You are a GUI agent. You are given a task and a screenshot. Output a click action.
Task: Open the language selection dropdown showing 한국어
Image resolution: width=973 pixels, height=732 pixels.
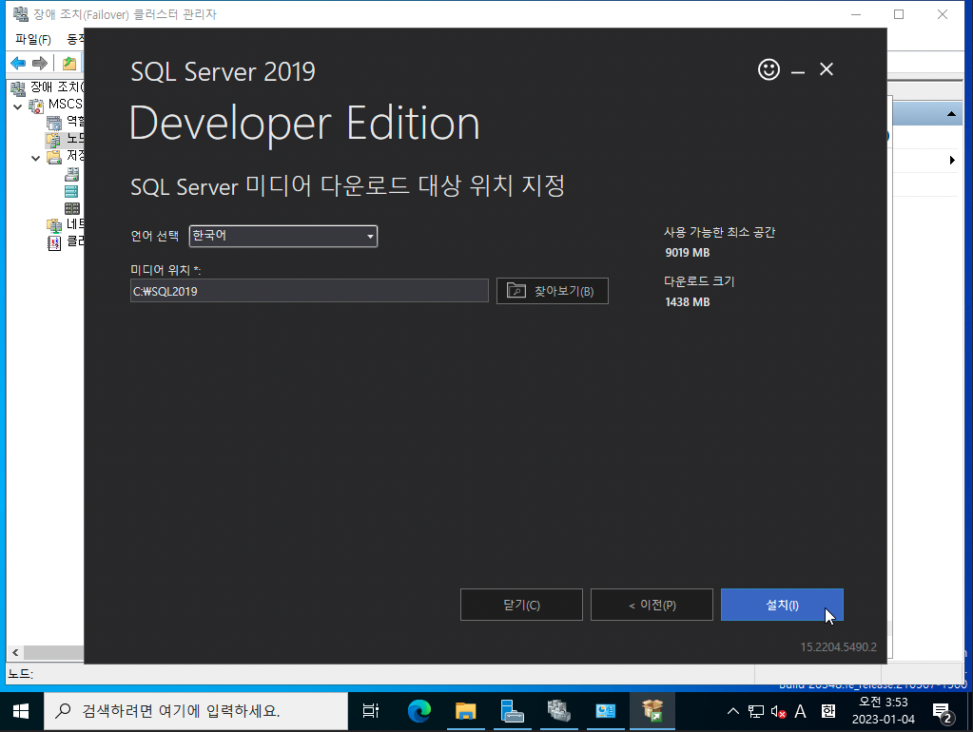(x=283, y=236)
